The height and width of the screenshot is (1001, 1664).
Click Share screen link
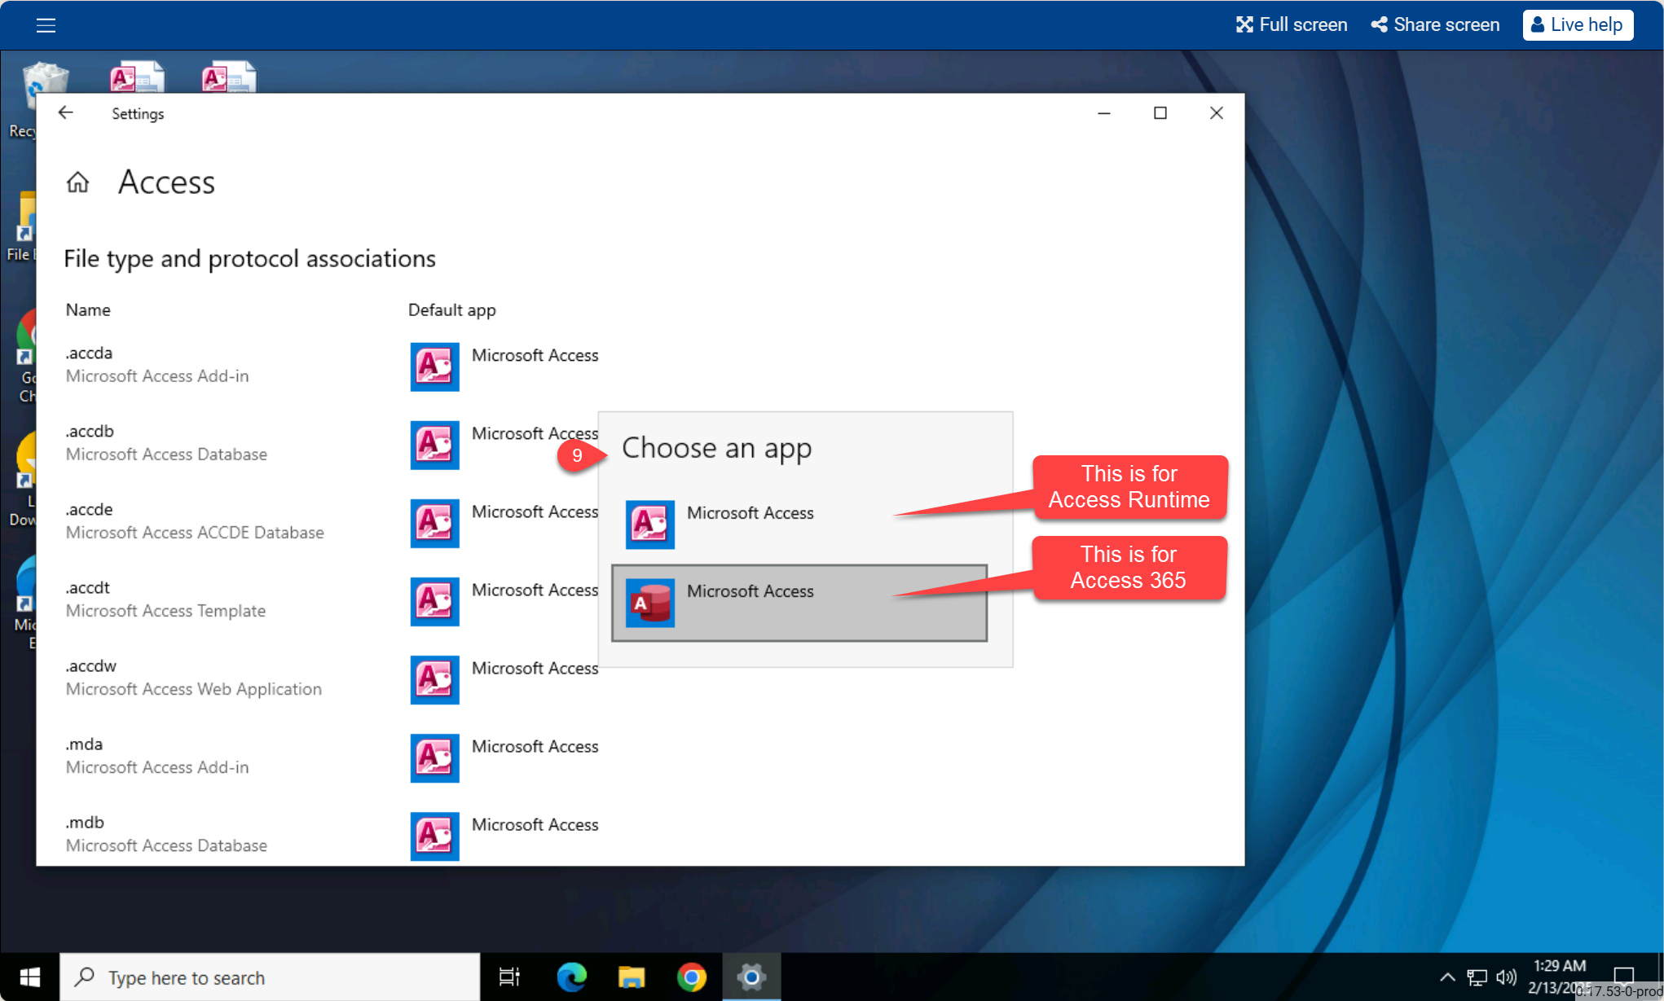coord(1435,25)
